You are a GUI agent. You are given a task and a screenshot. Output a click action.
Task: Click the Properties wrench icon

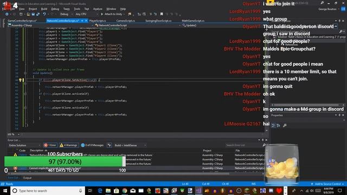coord(285,126)
